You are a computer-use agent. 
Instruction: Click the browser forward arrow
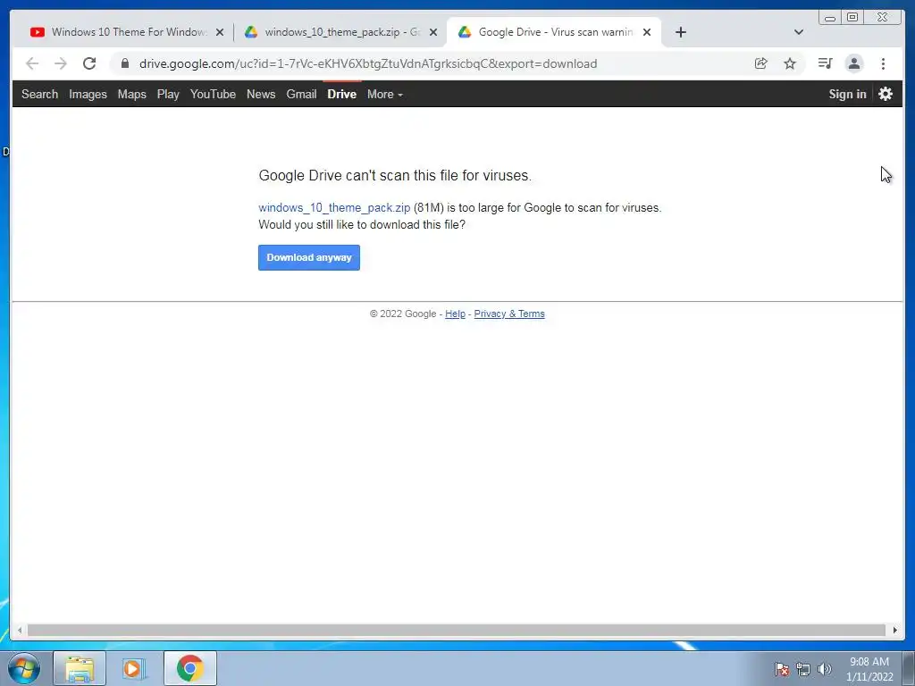(x=61, y=63)
